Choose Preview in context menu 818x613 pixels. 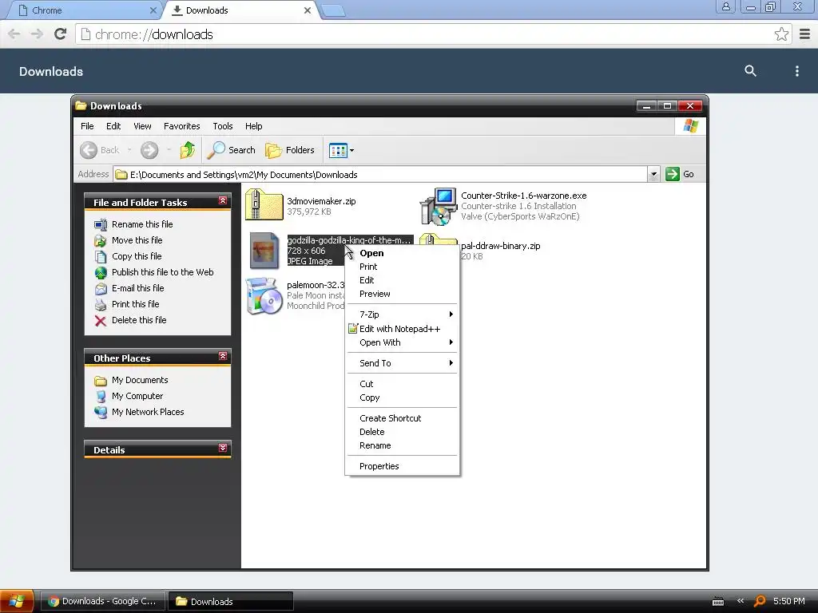[x=403, y=294]
